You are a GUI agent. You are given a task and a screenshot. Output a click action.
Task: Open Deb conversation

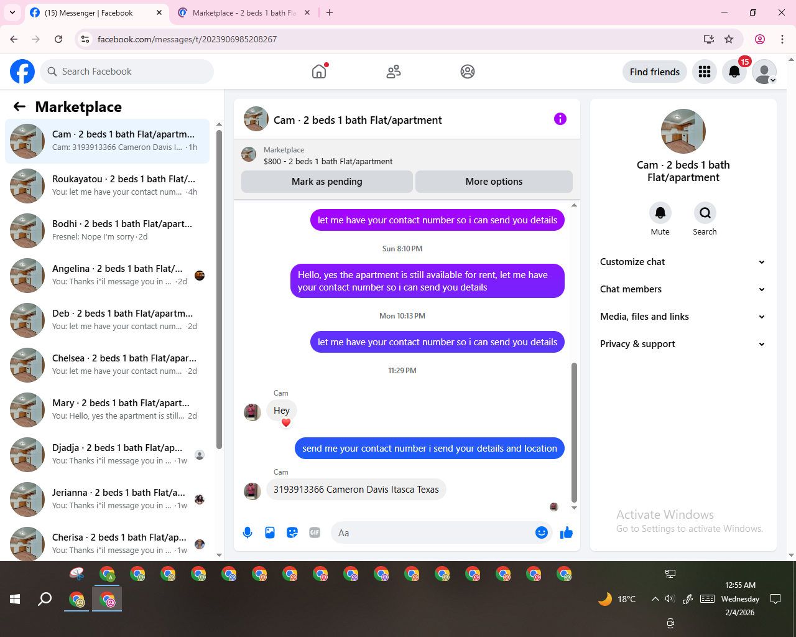[x=108, y=320]
